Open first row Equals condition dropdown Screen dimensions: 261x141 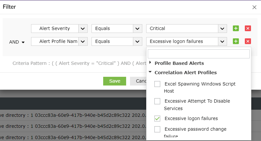tap(138, 28)
